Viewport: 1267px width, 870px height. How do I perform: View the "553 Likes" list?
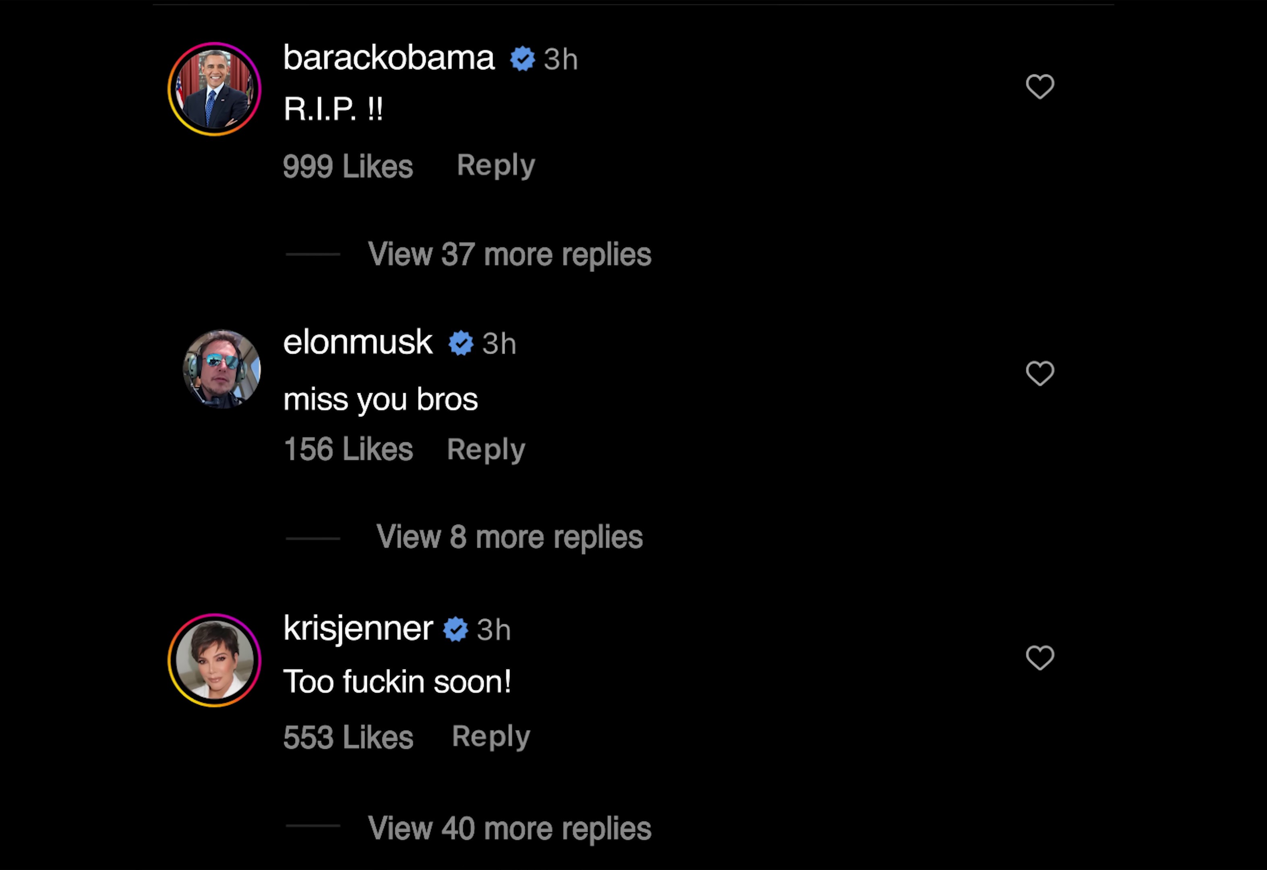(348, 737)
